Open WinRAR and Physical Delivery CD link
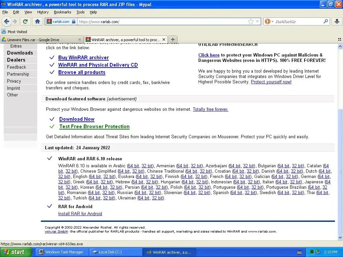This screenshot has width=343, height=257. tap(98, 65)
